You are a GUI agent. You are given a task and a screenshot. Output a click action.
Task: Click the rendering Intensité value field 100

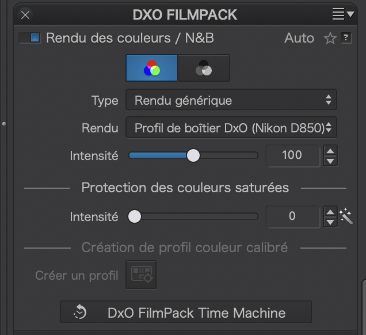pos(293,155)
